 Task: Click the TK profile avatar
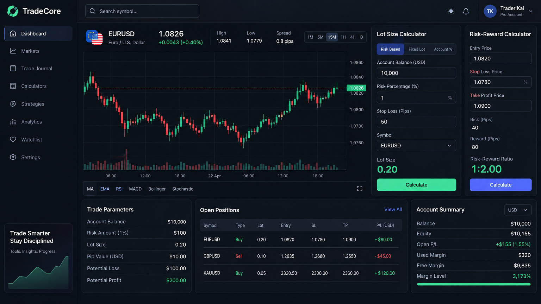point(490,11)
